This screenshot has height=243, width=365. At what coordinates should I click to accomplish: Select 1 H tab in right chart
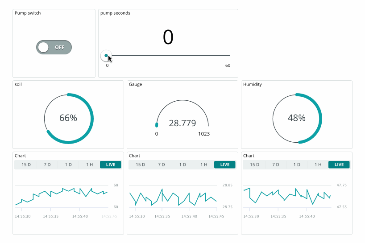(318, 165)
